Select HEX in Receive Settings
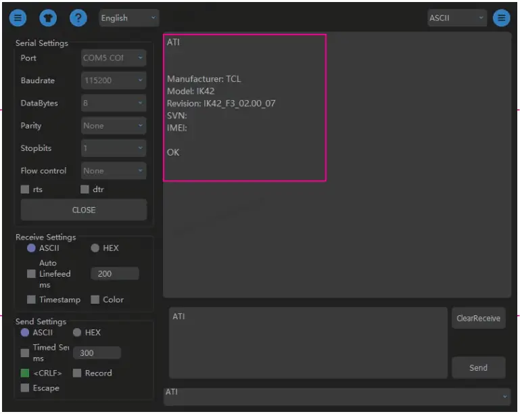This screenshot has width=520, height=414. 95,248
